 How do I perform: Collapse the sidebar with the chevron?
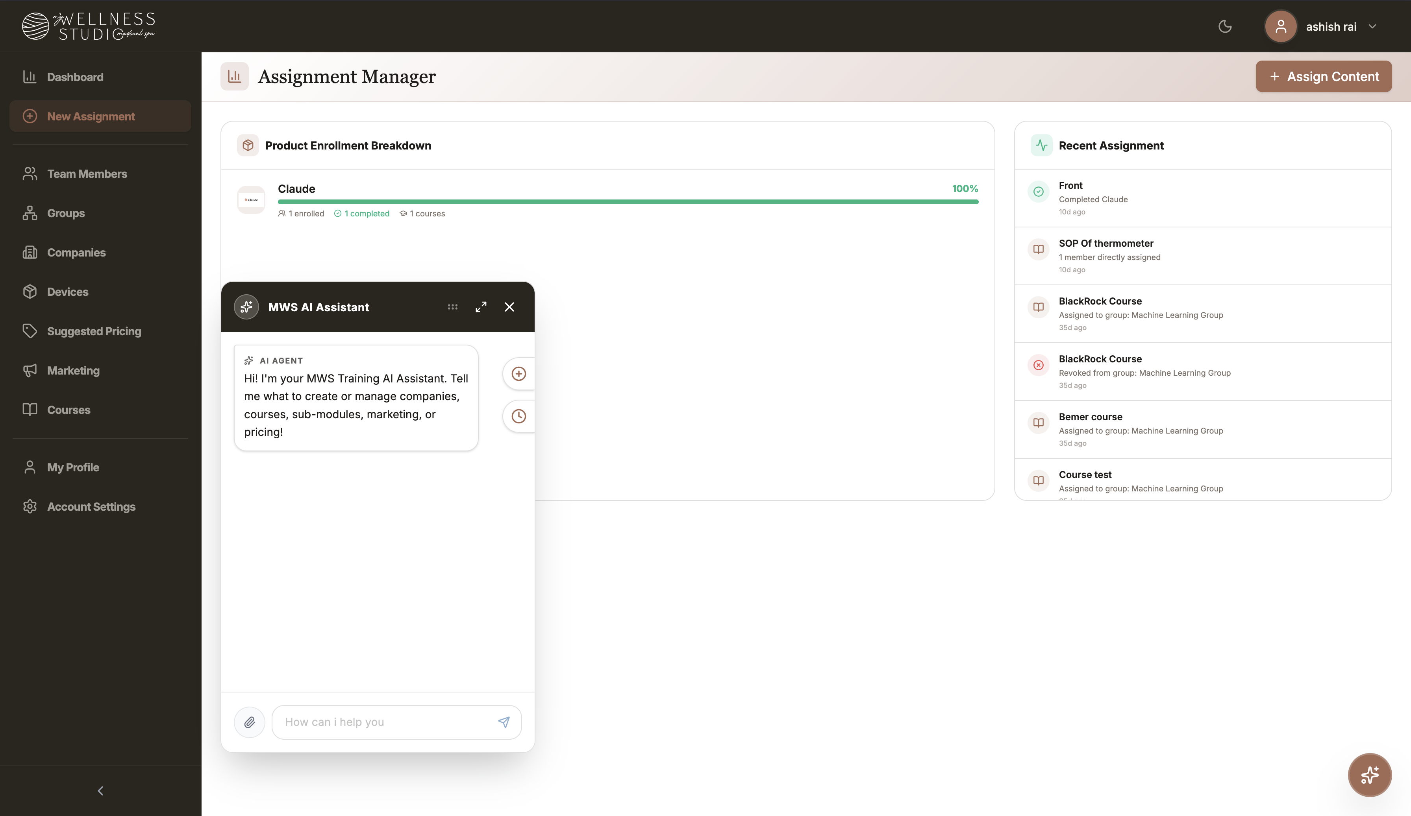100,790
